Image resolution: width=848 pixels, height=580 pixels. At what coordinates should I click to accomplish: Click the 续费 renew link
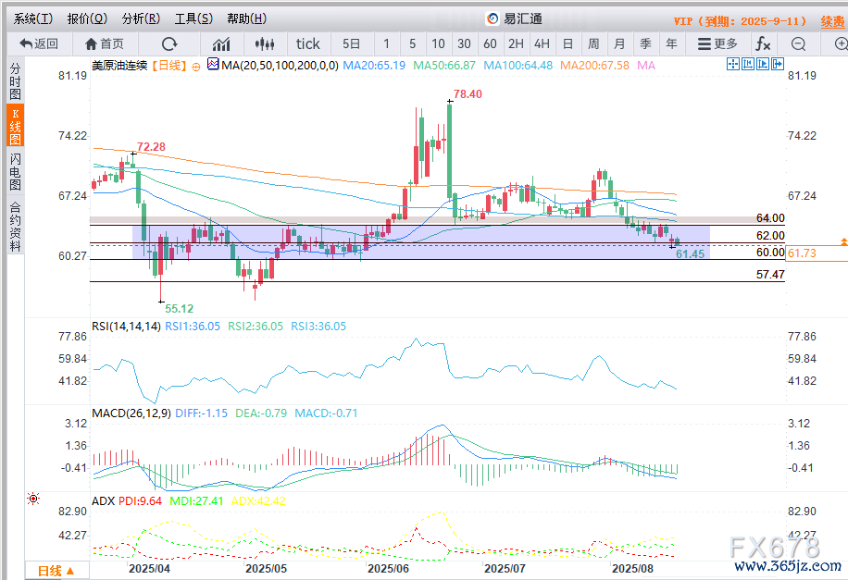832,19
